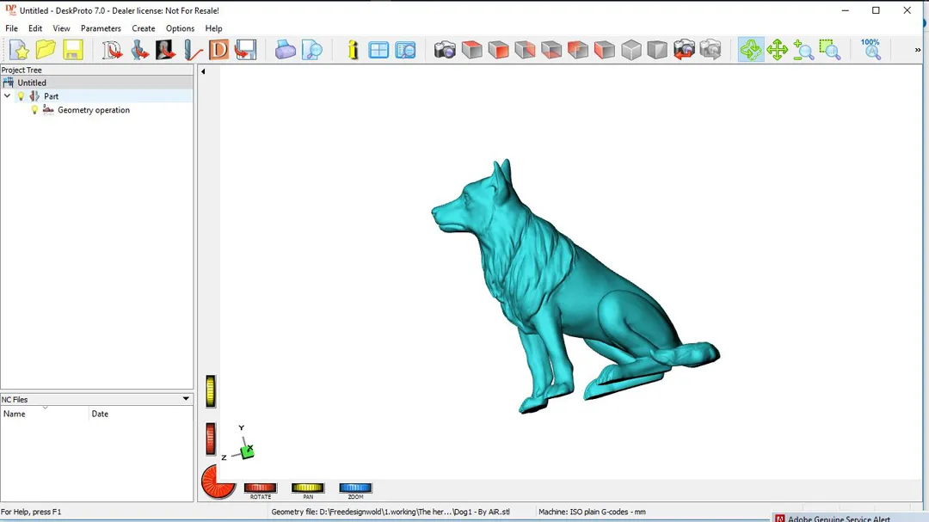The height and width of the screenshot is (522, 929).
Task: Click the vertical yellow pan thumbwheel
Action: click(x=211, y=391)
